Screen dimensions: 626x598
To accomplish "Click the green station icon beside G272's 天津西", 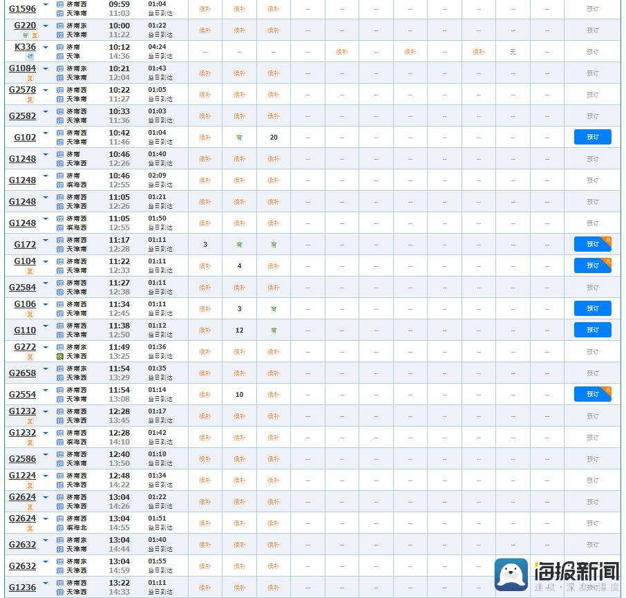I will [60, 356].
